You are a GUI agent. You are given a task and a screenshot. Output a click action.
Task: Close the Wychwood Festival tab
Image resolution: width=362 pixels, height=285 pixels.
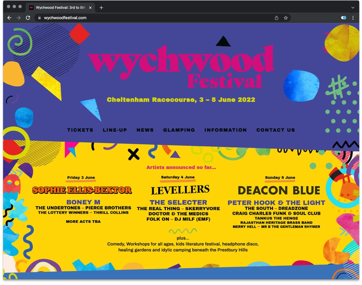(x=90, y=8)
